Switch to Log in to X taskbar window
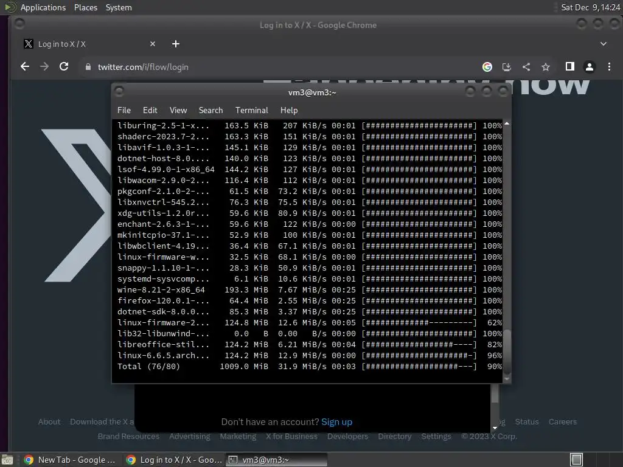Screen dimensions: 623x467 [173, 460]
